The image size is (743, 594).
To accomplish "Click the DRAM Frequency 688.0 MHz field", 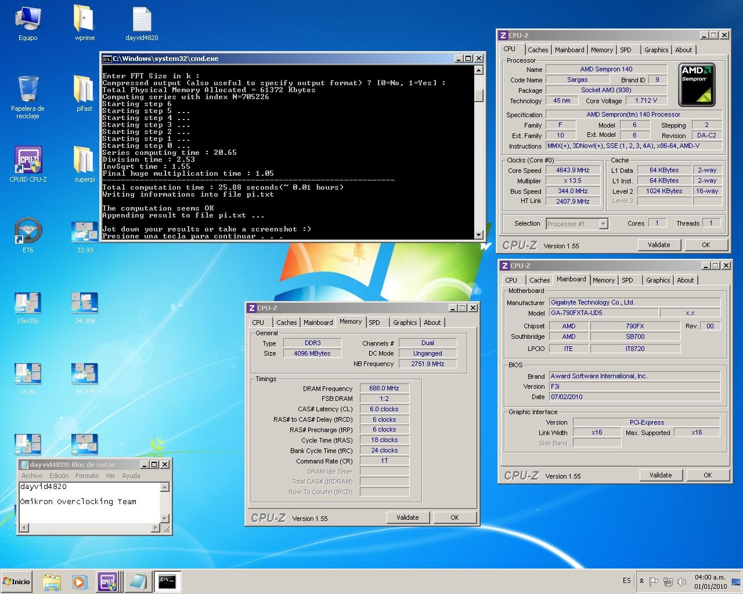I will [384, 388].
